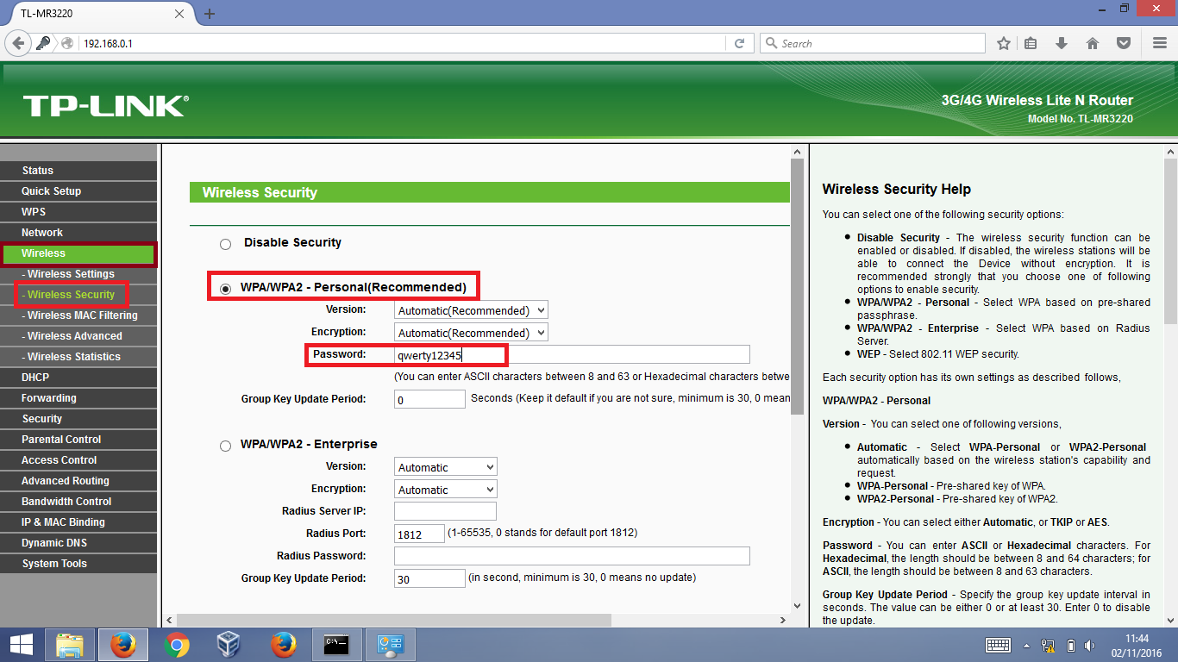Launch Google Chrome from the taskbar

click(x=177, y=645)
